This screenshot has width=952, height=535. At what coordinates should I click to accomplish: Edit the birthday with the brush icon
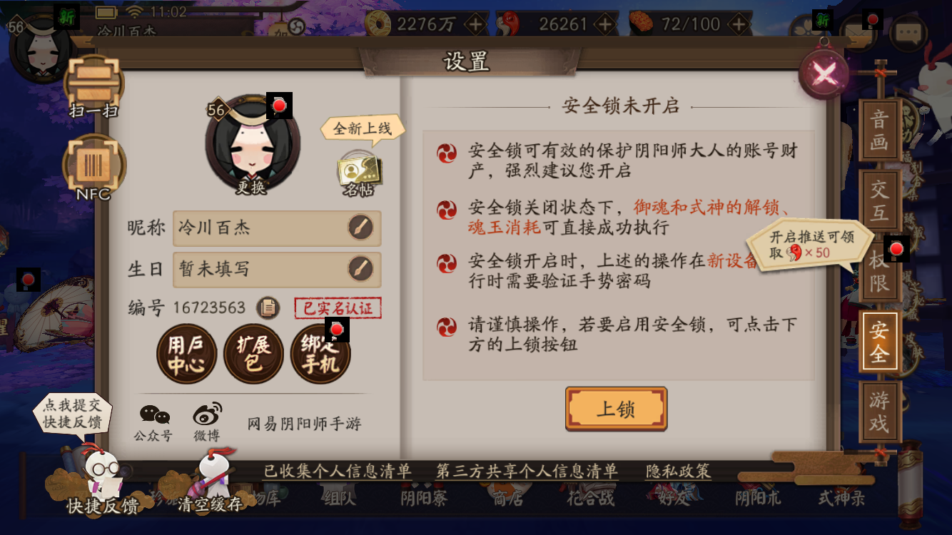click(361, 270)
